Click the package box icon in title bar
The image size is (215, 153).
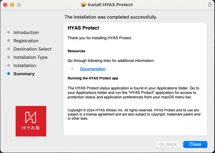click(x=83, y=5)
